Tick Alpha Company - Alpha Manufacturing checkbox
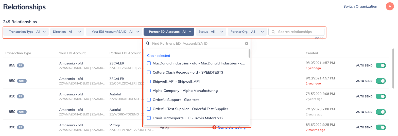The height and width of the screenshot is (136, 398). tap(149, 91)
